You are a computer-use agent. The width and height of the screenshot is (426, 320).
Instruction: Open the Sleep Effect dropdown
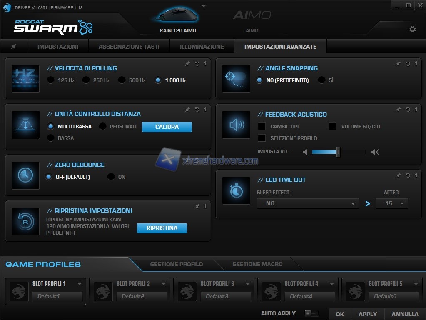307,203
